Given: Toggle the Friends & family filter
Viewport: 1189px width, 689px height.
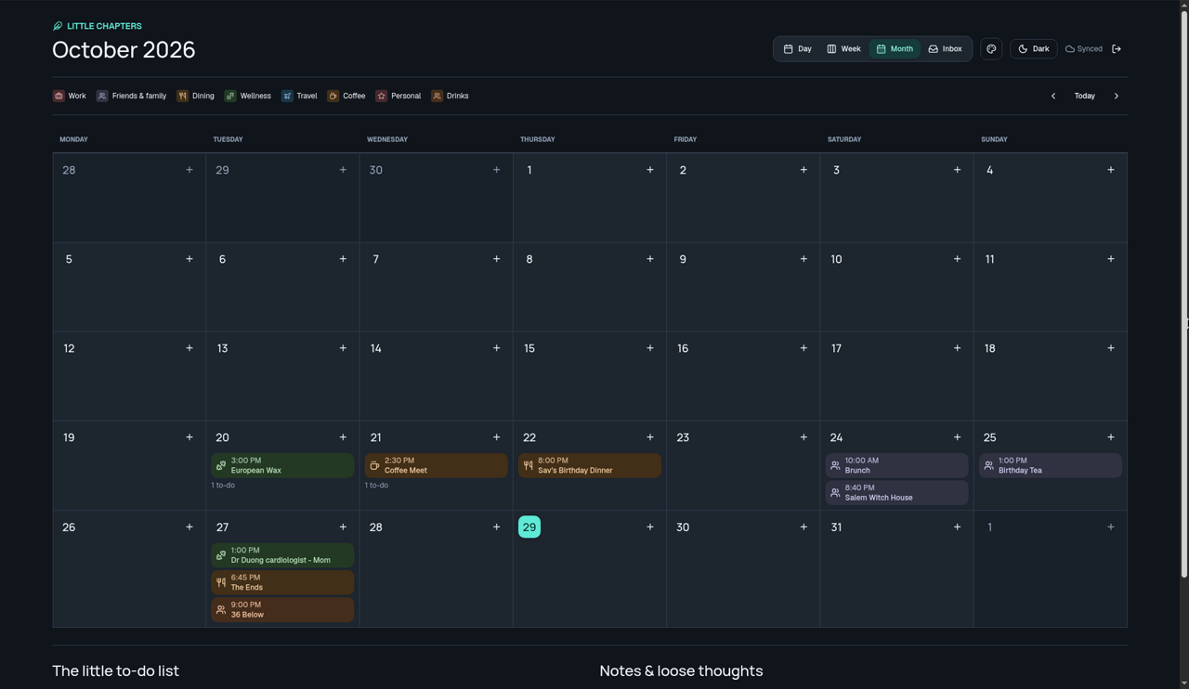Looking at the screenshot, I should coord(132,96).
